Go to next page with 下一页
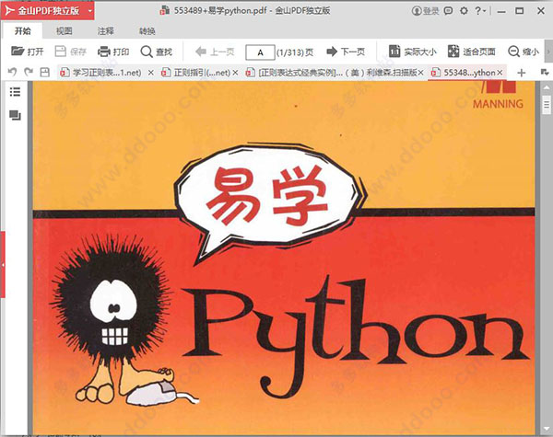The image size is (553, 437). (346, 52)
